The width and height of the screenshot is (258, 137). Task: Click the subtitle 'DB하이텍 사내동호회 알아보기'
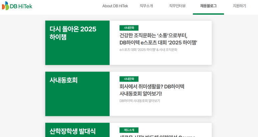tap(140, 101)
